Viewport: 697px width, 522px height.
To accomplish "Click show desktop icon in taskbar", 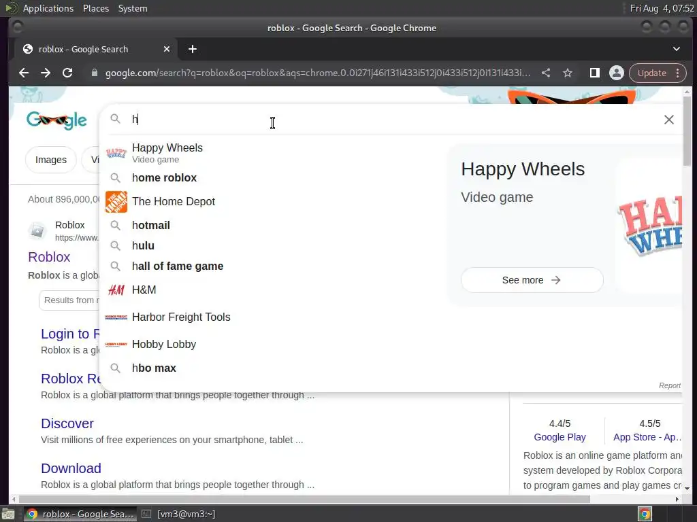I will click(x=7, y=514).
